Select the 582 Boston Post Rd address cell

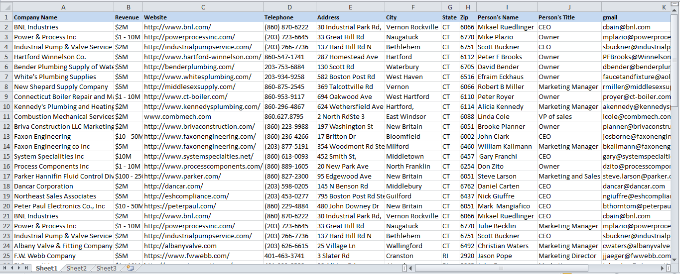350,77
